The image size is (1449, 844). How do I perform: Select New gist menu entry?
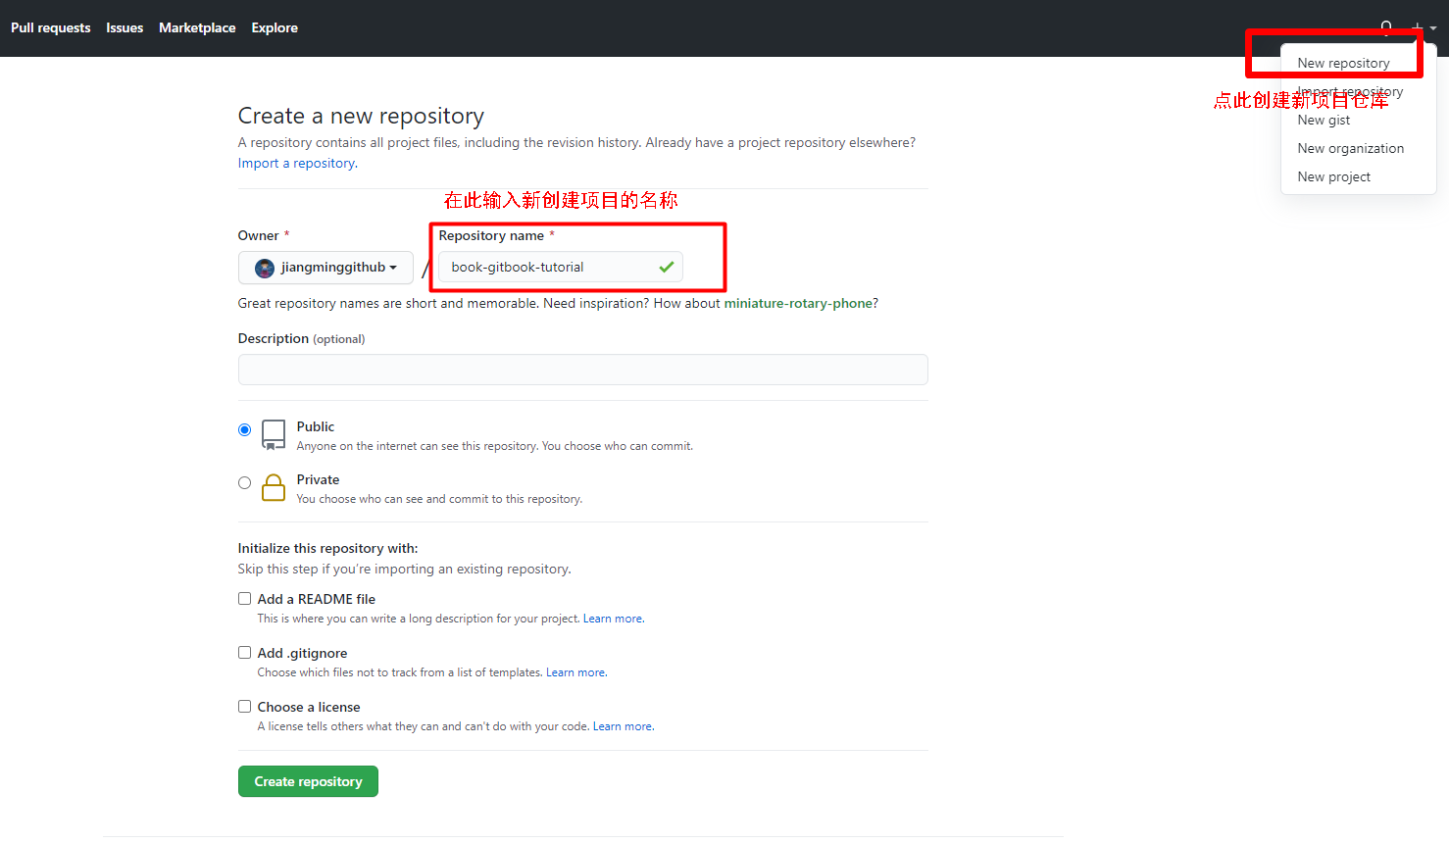(1324, 120)
